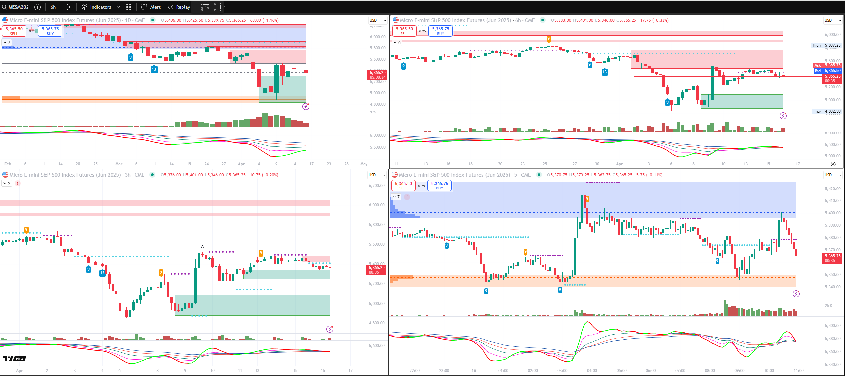Collapse the 7 indicators legend on 5-minute chart
Viewport: 845px width, 376px height.
(x=396, y=197)
